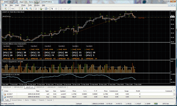Open the Help menu

[43, 5]
